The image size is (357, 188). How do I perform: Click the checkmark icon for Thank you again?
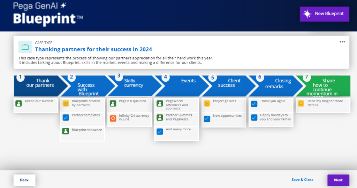254,104
